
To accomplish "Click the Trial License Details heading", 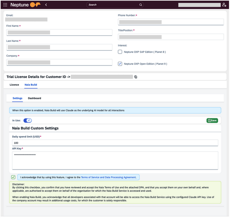I will click(38, 77).
